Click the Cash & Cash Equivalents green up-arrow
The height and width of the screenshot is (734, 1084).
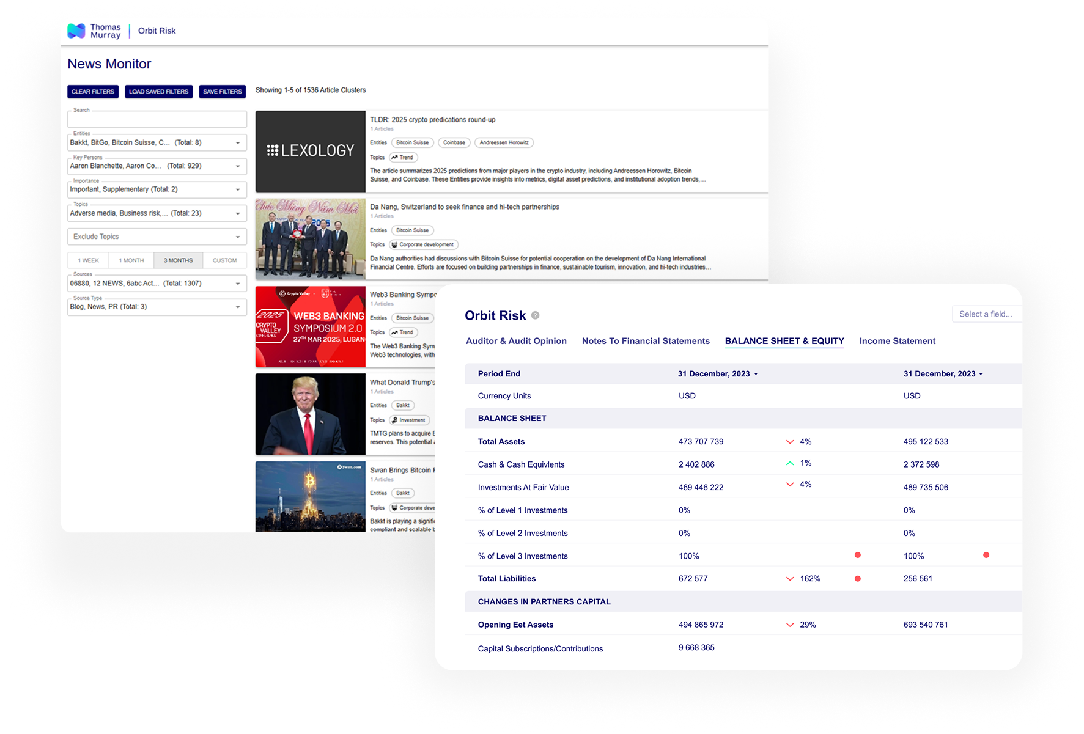tap(790, 463)
